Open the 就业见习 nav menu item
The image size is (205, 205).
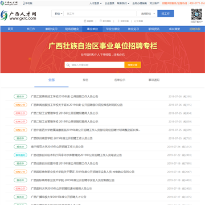tap(133, 29)
